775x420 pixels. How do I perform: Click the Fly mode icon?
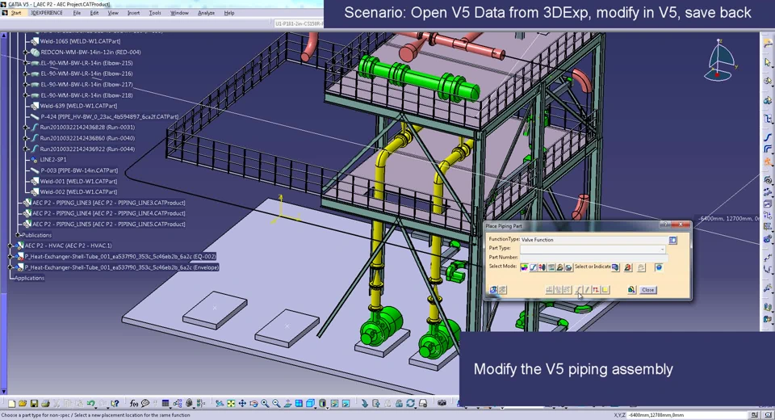coord(218,404)
